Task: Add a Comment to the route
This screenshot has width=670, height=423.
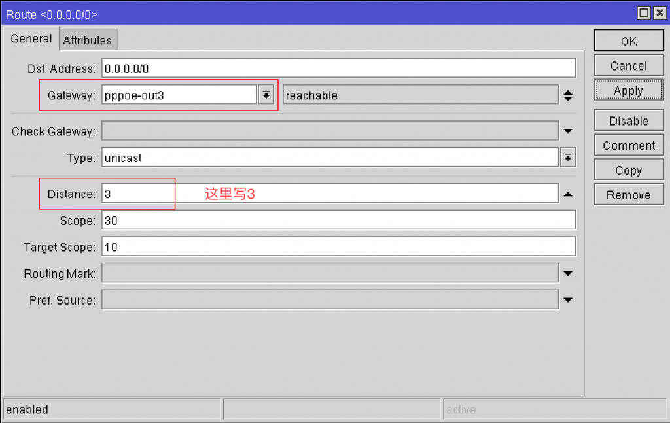Action: (x=629, y=146)
